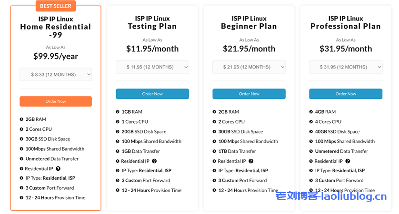This screenshot has height=214, width=399.
Task: Expand the $ 31.95 (12 MONTHS) billing dropdown
Action: (346, 67)
